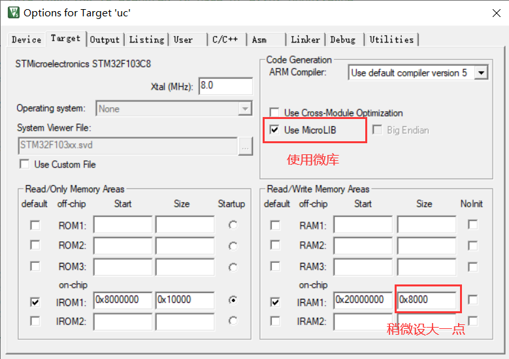The width and height of the screenshot is (509, 359).
Task: Open the Utilities tab
Action: (391, 40)
